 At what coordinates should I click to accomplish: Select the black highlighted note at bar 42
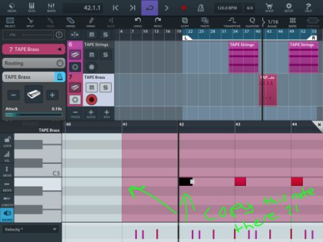point(187,181)
